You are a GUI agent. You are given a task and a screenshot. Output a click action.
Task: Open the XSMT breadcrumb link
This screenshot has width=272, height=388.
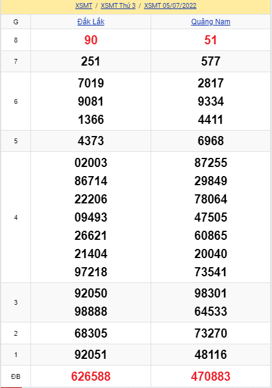(x=84, y=5)
